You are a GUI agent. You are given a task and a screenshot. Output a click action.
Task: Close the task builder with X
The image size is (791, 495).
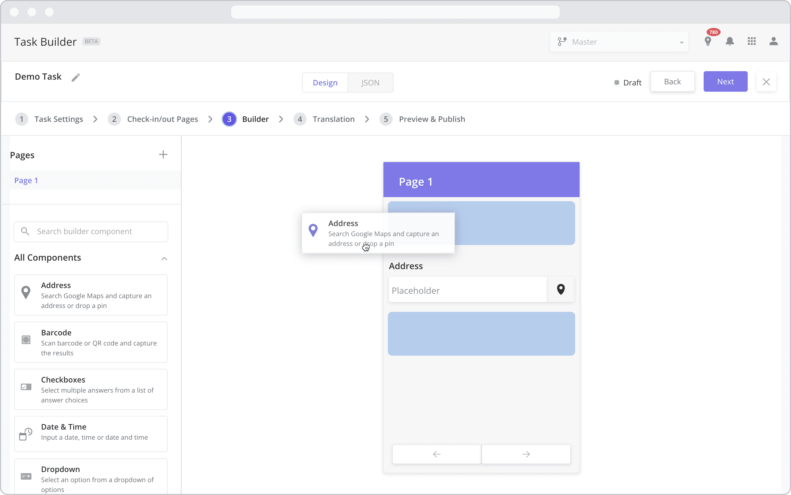766,82
